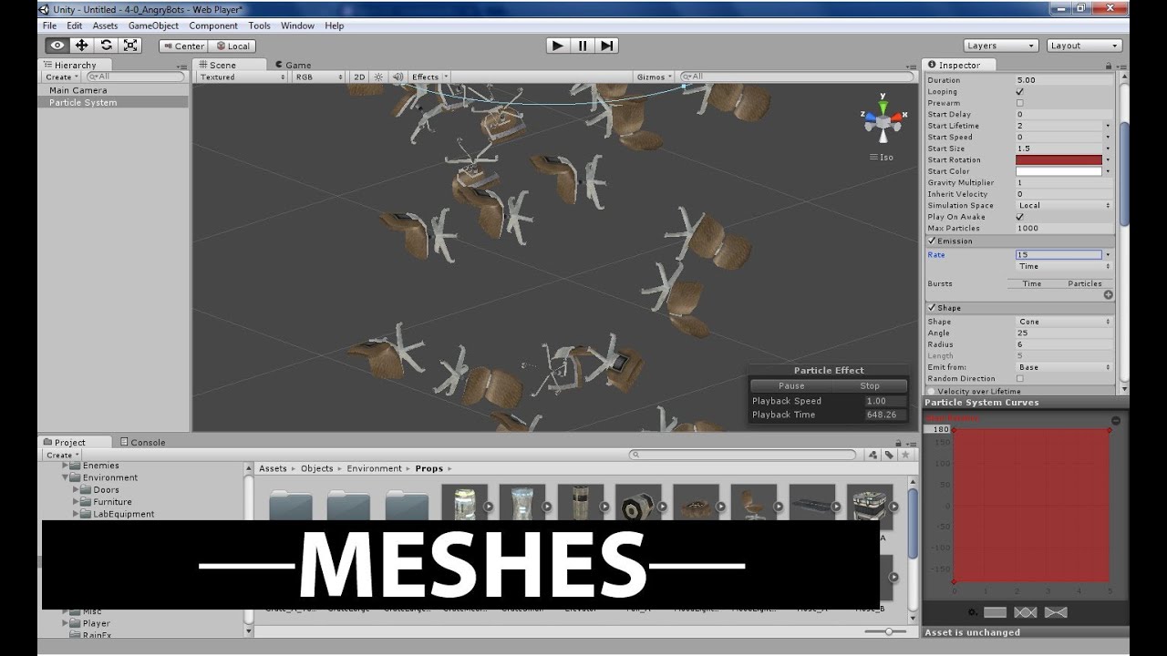The height and width of the screenshot is (656, 1167).
Task: Open the GameObject menu
Action: click(x=153, y=26)
